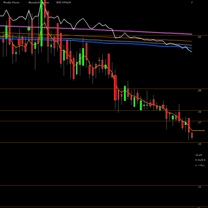Click the 25 price axis label
This screenshot has height=208, width=208.
coord(199,37)
